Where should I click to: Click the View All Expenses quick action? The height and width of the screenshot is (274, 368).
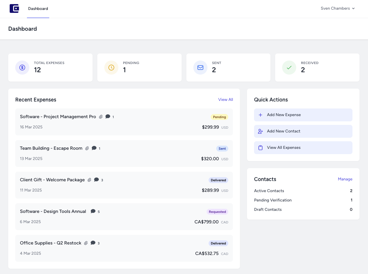click(x=303, y=148)
